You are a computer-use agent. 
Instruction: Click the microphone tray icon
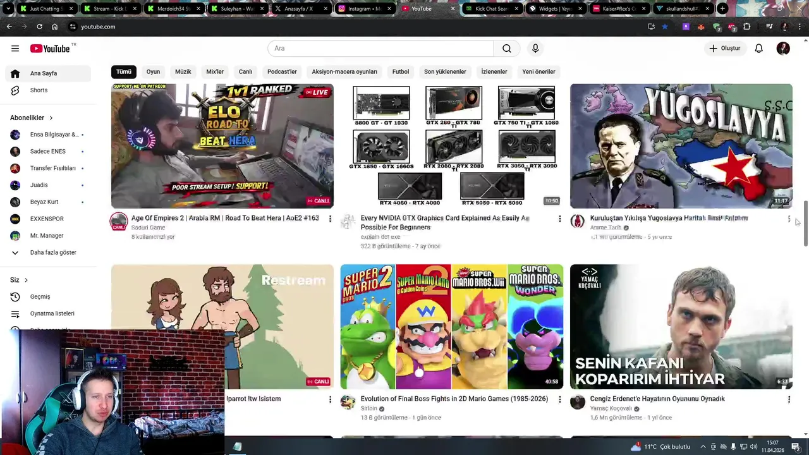point(733,447)
